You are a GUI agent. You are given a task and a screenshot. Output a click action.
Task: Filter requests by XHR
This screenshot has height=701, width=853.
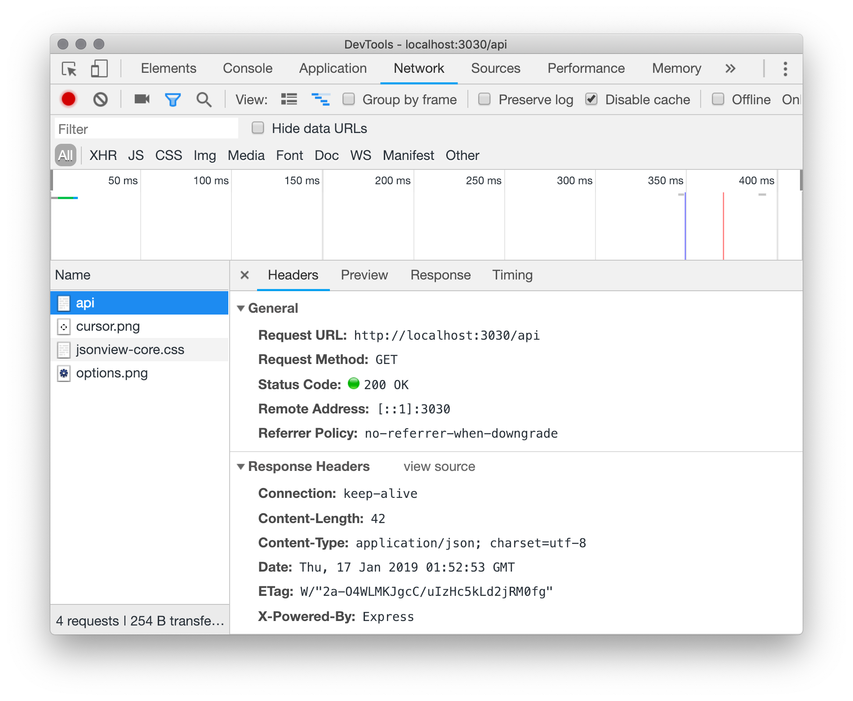point(103,155)
